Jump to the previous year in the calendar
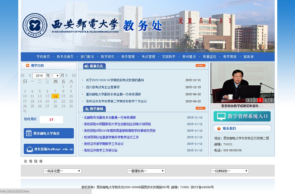 tap(23, 75)
